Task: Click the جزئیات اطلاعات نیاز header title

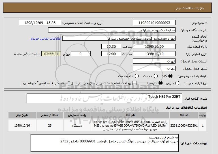Action: (x=190, y=8)
